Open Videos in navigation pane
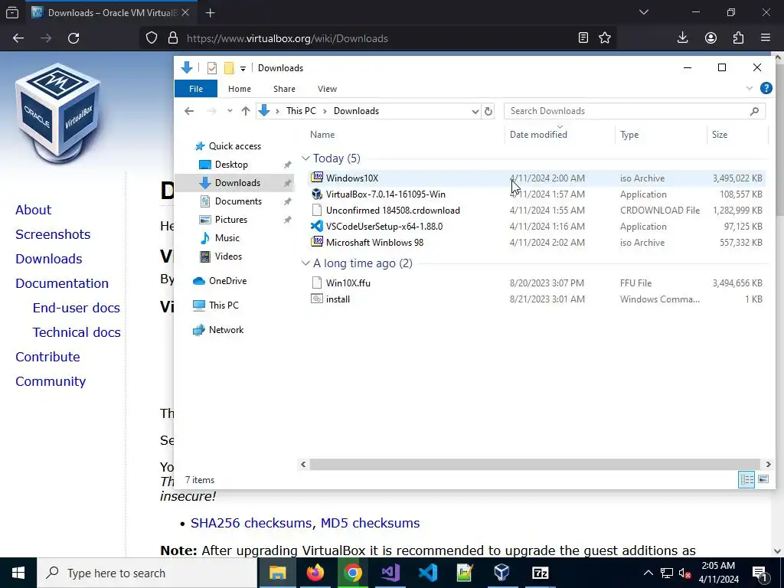The image size is (784, 588). pos(228,256)
